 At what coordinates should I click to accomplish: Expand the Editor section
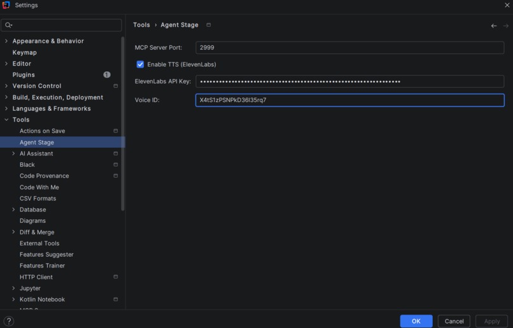point(6,64)
